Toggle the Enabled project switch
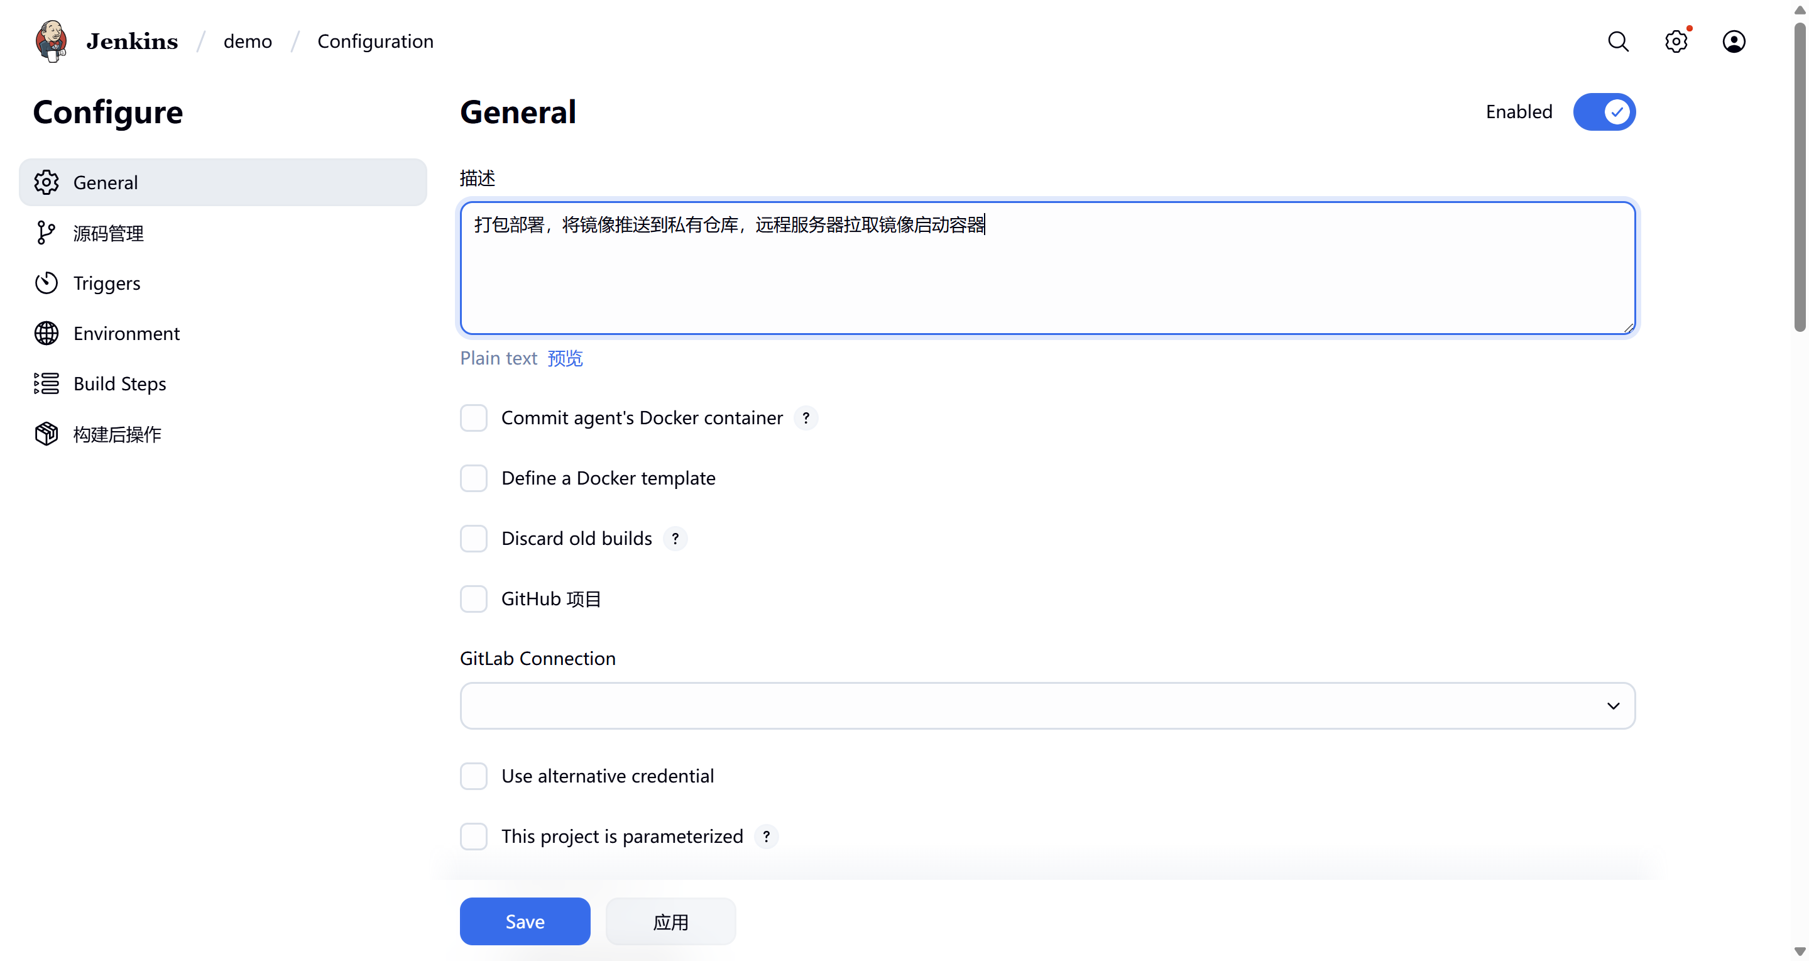The height and width of the screenshot is (961, 1809). tap(1604, 112)
